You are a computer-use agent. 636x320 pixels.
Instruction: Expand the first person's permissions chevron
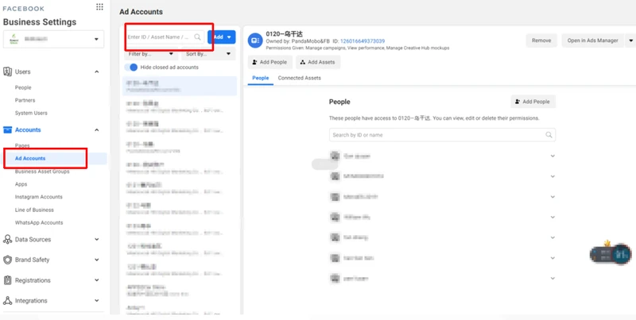tap(553, 156)
